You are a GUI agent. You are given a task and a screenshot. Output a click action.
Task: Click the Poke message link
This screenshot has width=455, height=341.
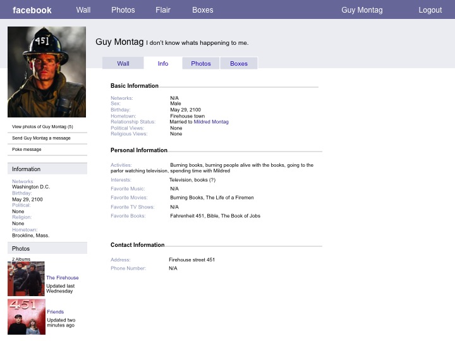(27, 150)
